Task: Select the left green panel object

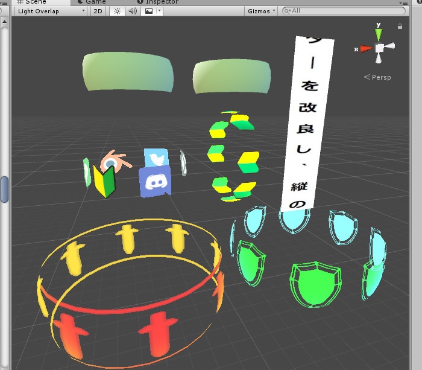Action: [128, 72]
